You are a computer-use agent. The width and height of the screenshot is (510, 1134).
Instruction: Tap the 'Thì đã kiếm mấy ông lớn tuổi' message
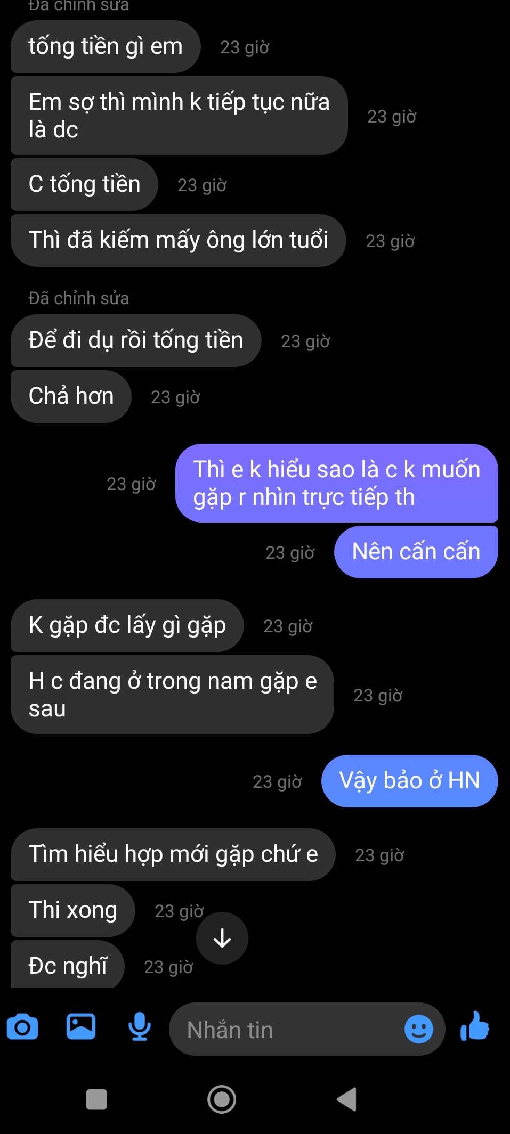click(x=179, y=240)
